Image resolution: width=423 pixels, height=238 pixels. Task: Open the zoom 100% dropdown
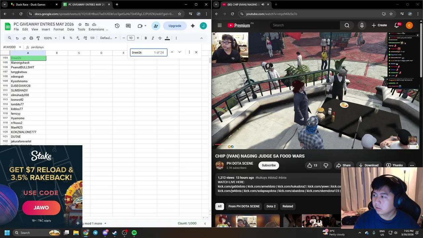50,38
